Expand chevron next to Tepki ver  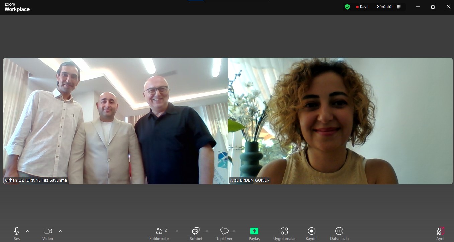click(234, 231)
